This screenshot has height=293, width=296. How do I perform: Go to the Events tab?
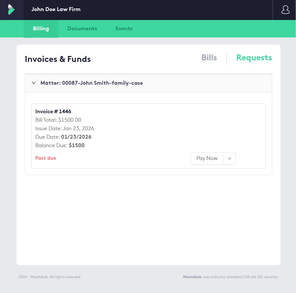click(x=124, y=29)
